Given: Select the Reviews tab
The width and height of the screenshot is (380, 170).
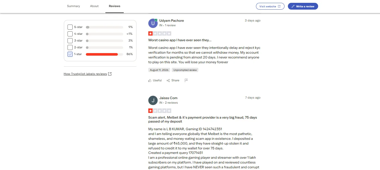Looking at the screenshot, I should point(114,6).
